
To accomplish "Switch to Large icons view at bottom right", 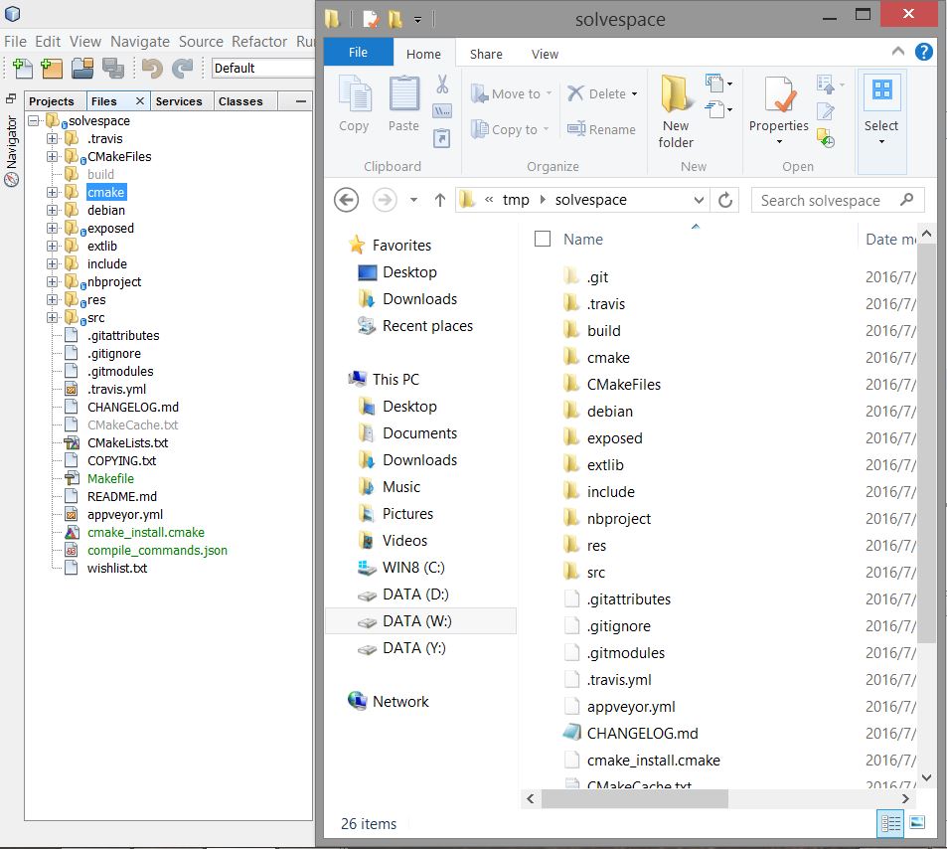I will coord(917,823).
